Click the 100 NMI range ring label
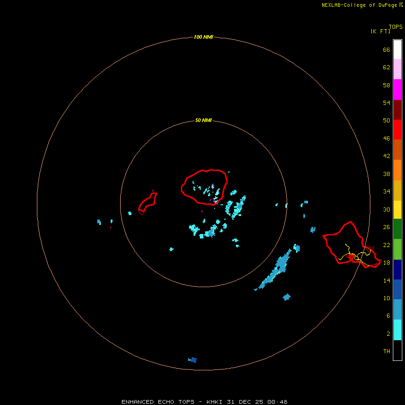Screen dimensions: 405x405 click(203, 37)
